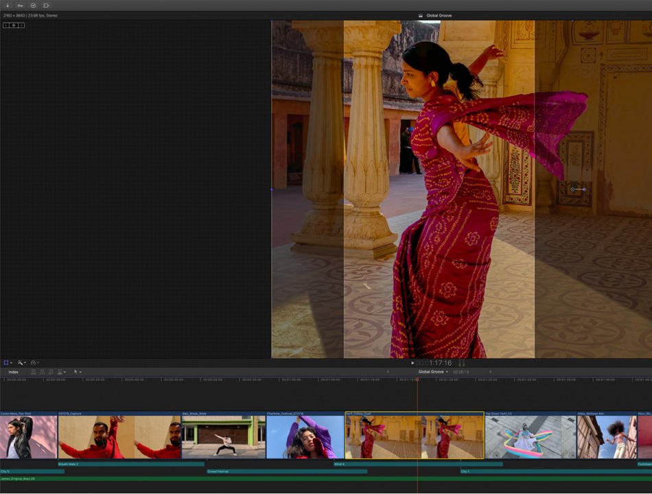Open the Keyword Editor key icon
The height and width of the screenshot is (494, 652).
(x=20, y=5)
